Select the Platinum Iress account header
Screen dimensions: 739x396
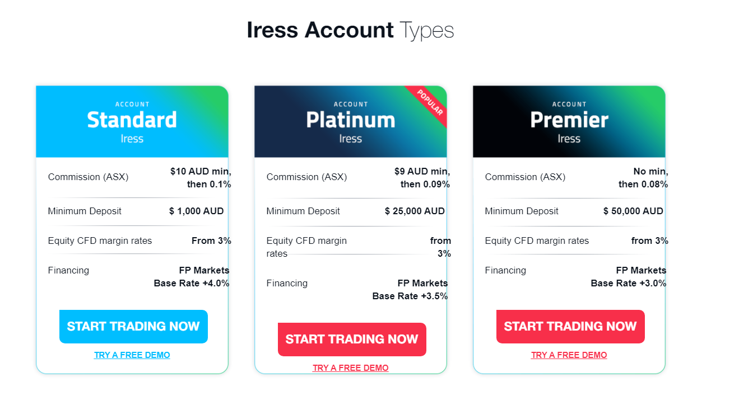(351, 121)
